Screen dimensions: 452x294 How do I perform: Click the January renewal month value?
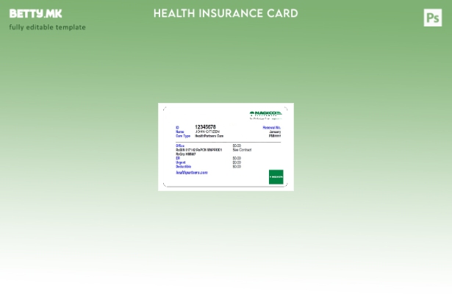click(x=275, y=132)
